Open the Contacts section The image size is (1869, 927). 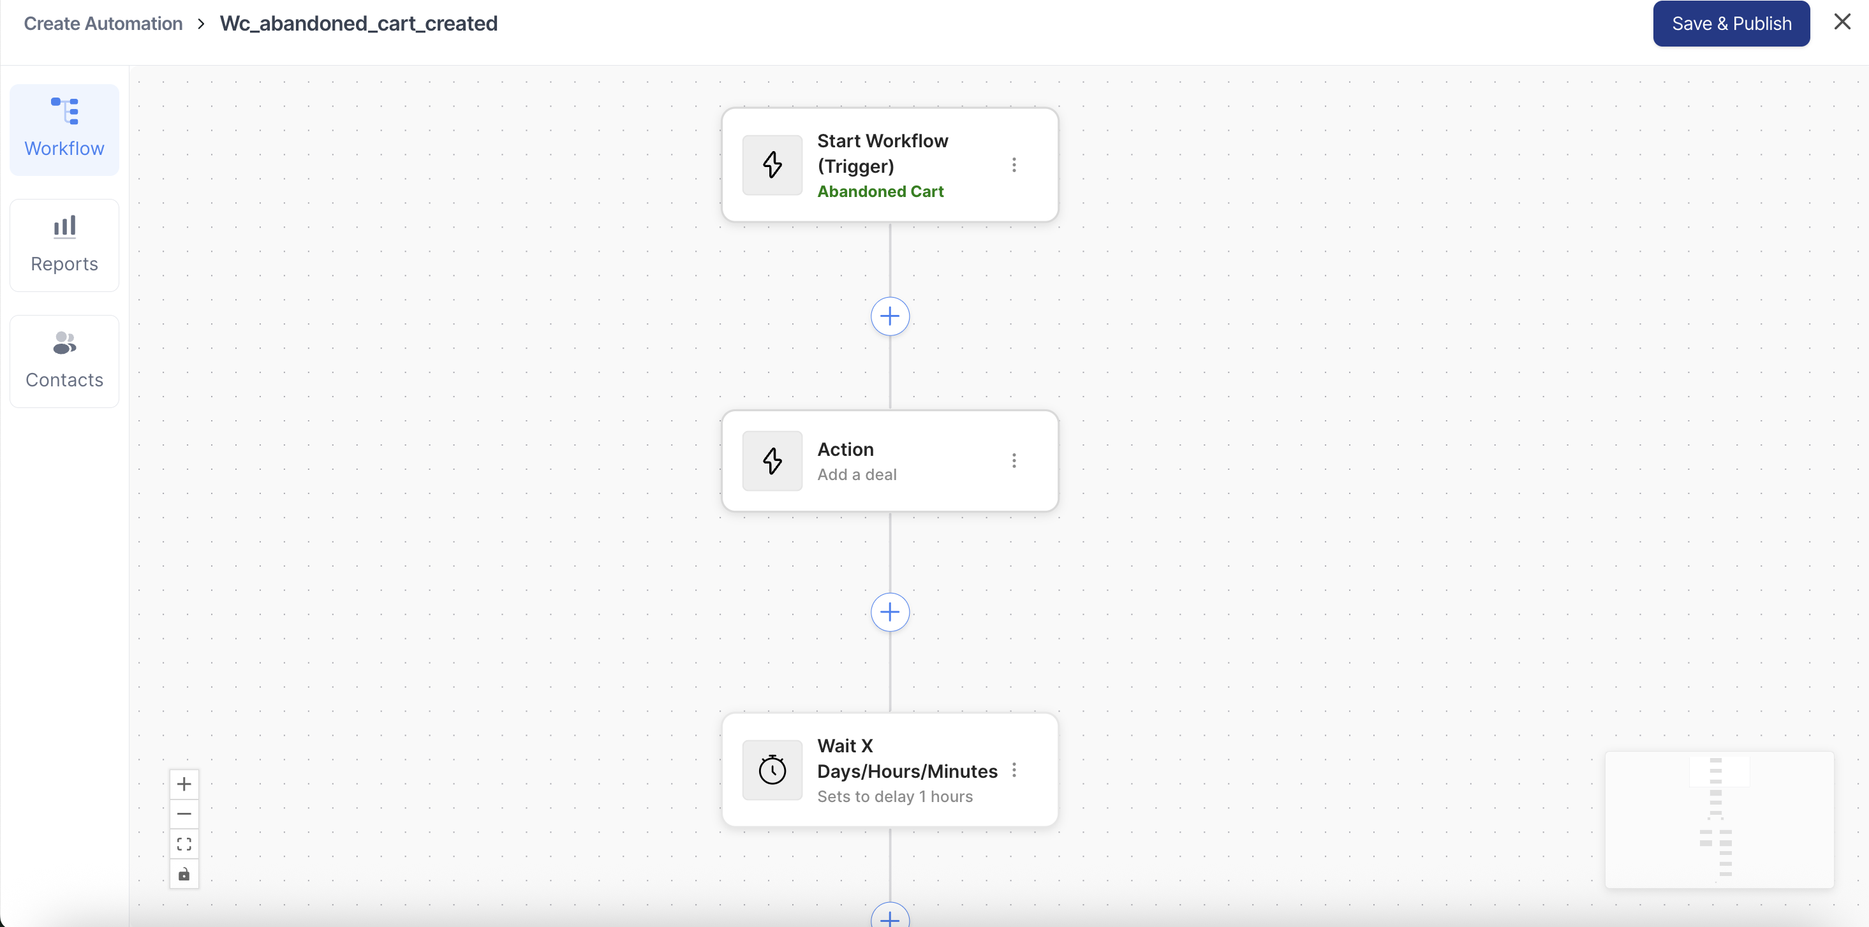(x=64, y=360)
